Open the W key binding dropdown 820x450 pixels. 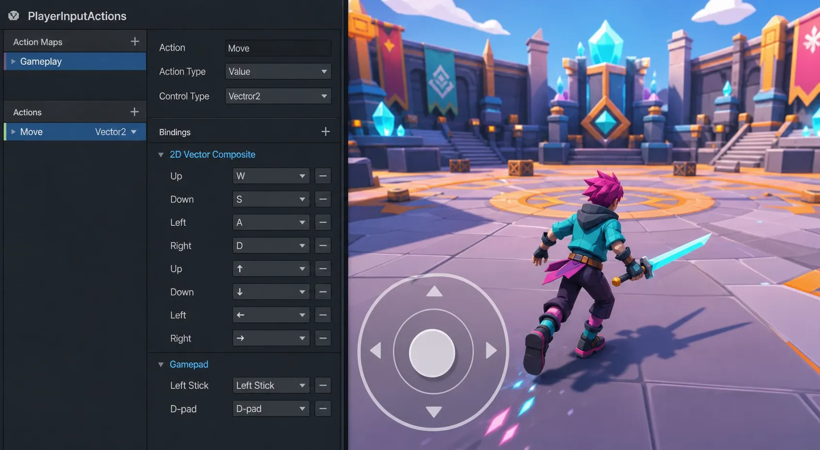pyautogui.click(x=271, y=176)
